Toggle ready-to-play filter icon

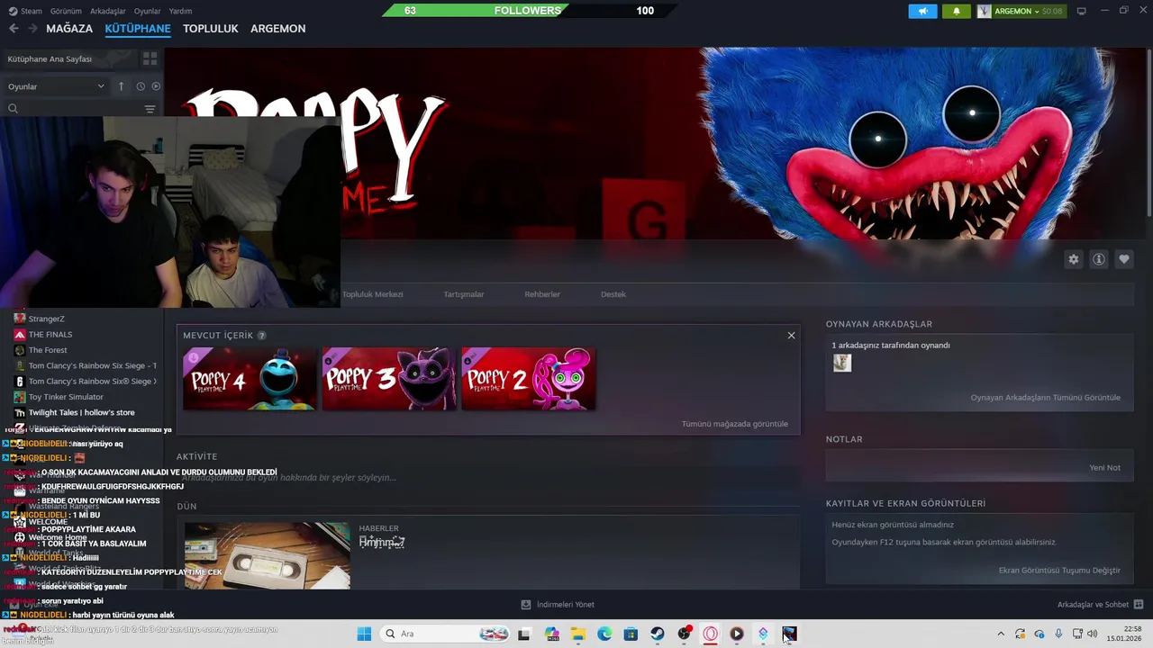click(156, 86)
